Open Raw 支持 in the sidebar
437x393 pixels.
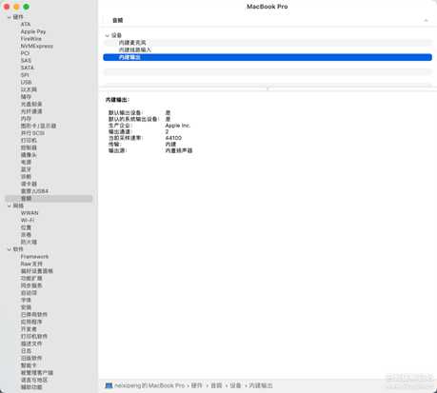pyautogui.click(x=31, y=264)
